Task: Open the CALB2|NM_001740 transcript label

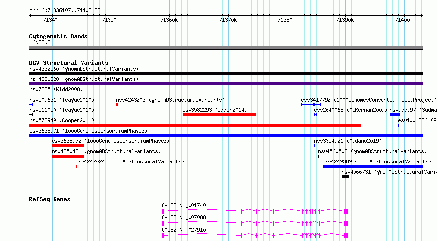Action: [x=184, y=205]
